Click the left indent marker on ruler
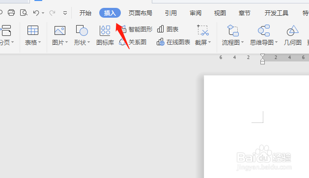The width and height of the screenshot is (309, 178). [x=262, y=62]
